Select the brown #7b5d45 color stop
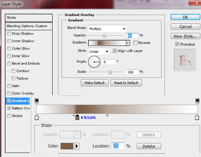Image resolution: width=201 pixels, height=157 pixels. click(x=77, y=117)
